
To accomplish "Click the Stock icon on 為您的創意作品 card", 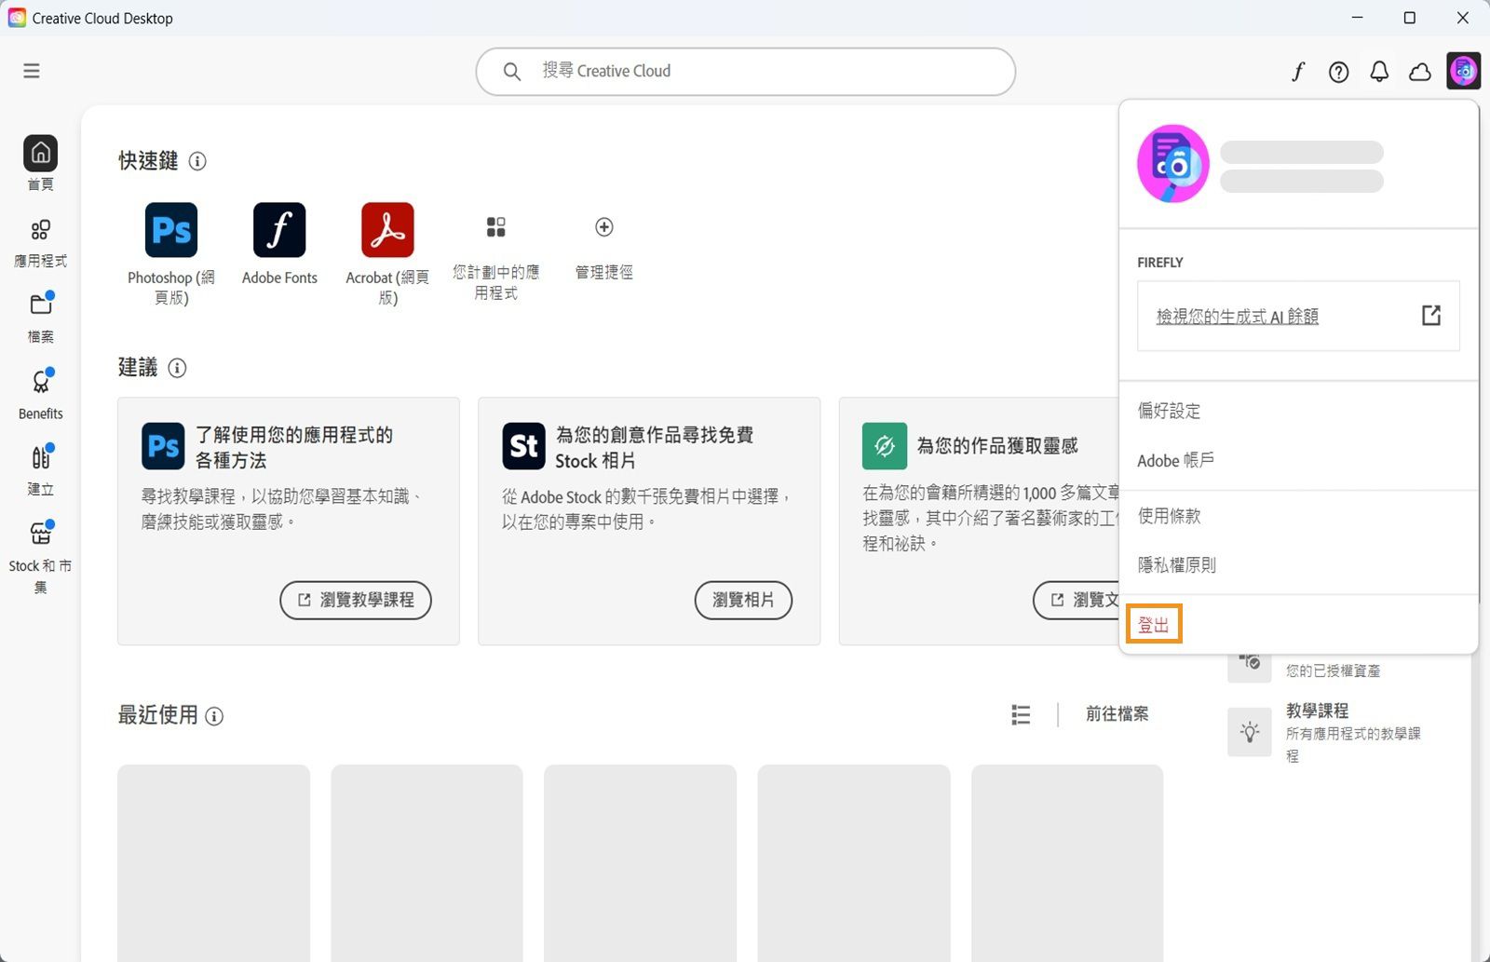I will (523, 446).
